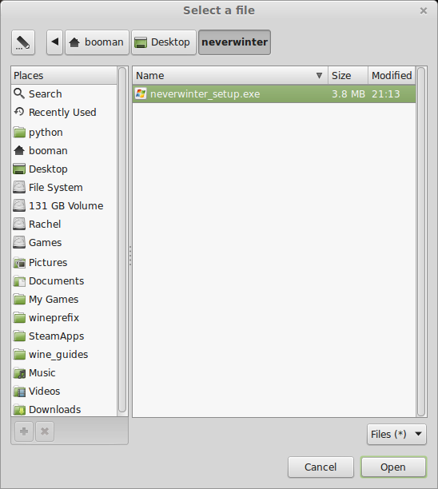Toggle the type-a-filename pencil button
Screen dimensions: 438x489
pyautogui.click(x=23, y=42)
